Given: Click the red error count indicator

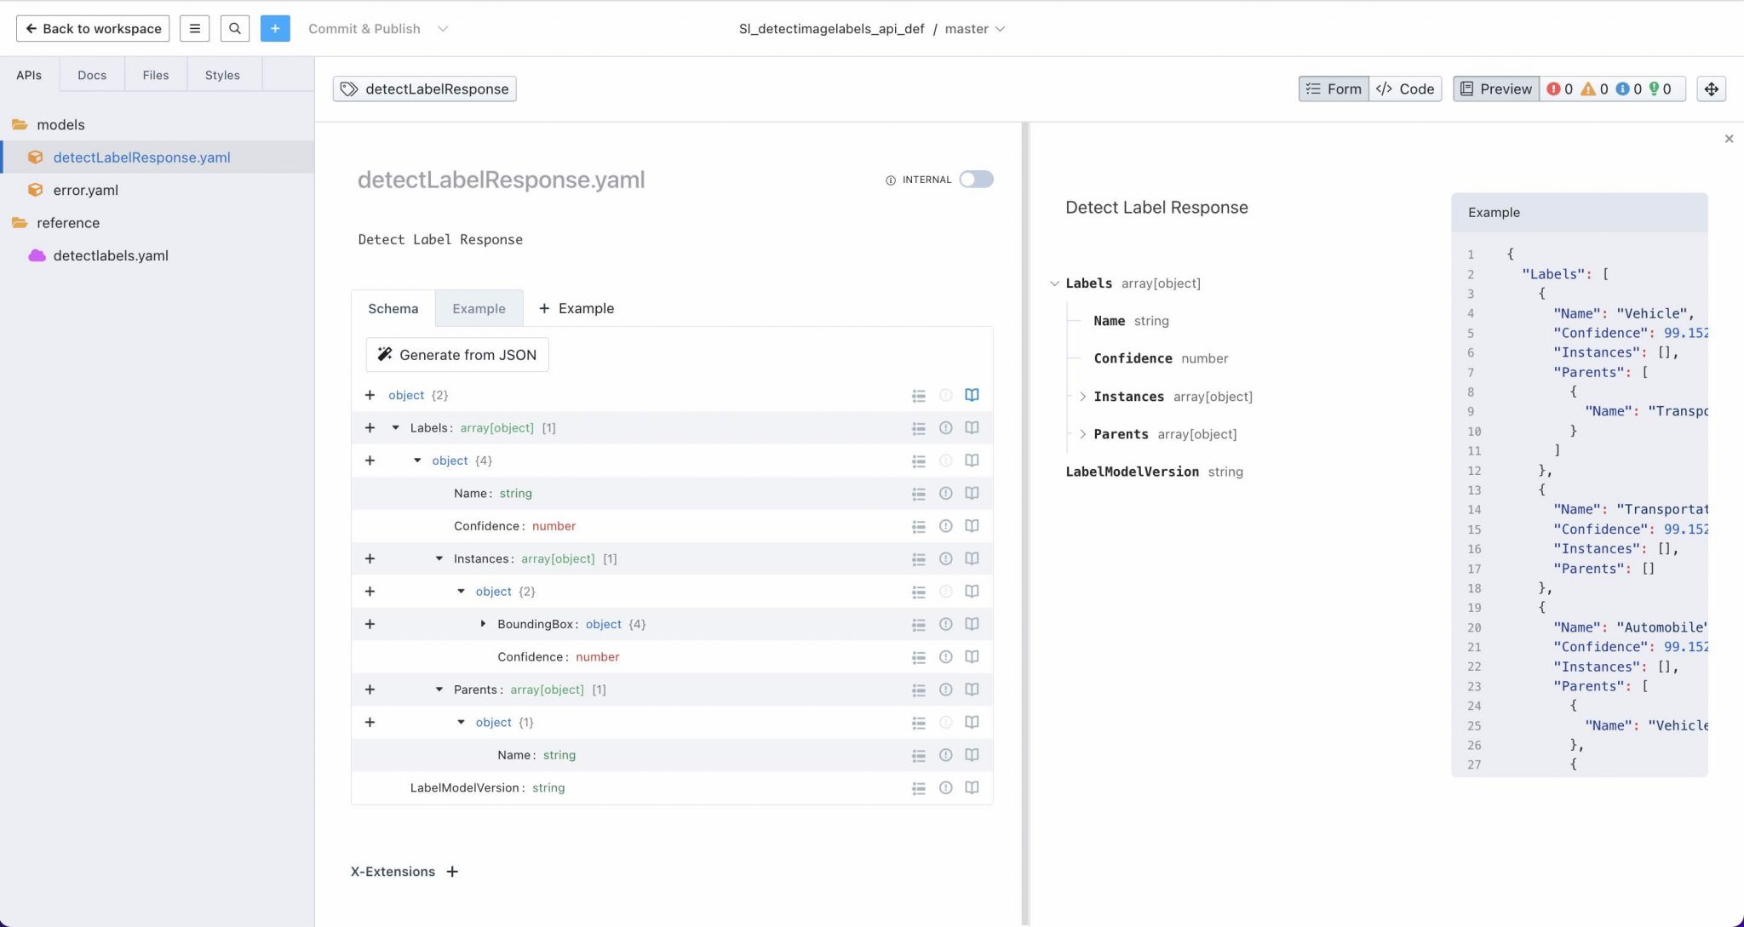Looking at the screenshot, I should [x=1560, y=89].
